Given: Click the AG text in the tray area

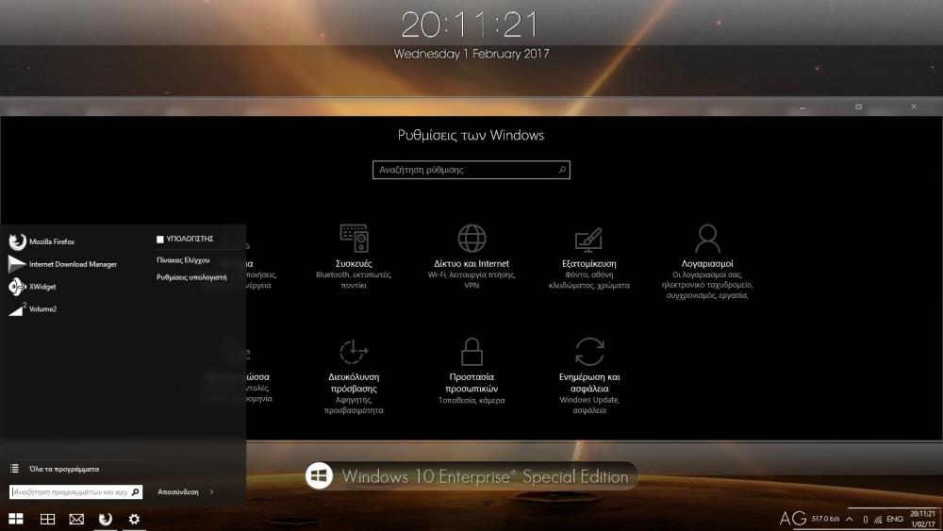Looking at the screenshot, I should [793, 519].
